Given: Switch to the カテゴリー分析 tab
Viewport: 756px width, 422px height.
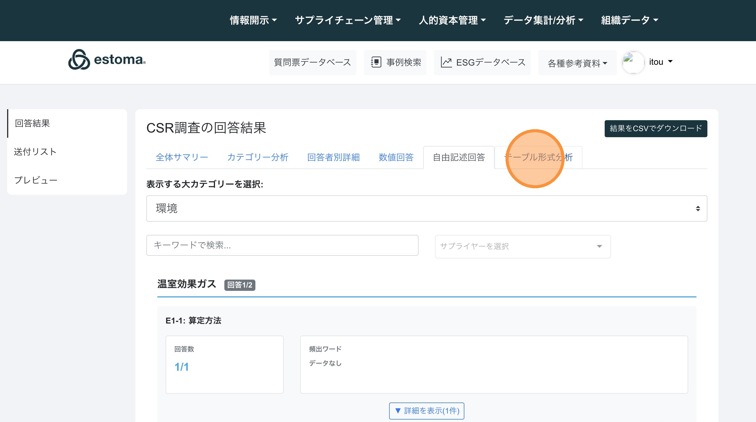Looking at the screenshot, I should point(258,157).
